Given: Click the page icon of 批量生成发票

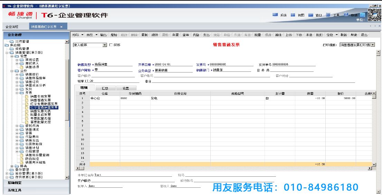Looking at the screenshot, I should (x=27, y=115).
